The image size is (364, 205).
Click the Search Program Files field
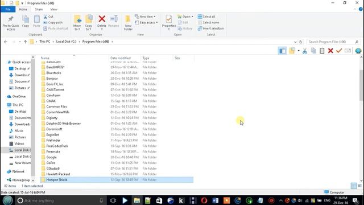pyautogui.click(x=333, y=42)
